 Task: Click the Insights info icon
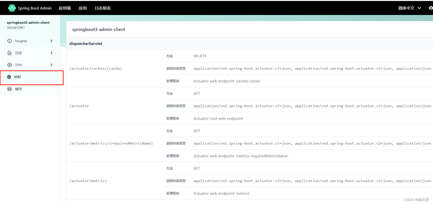coord(10,41)
